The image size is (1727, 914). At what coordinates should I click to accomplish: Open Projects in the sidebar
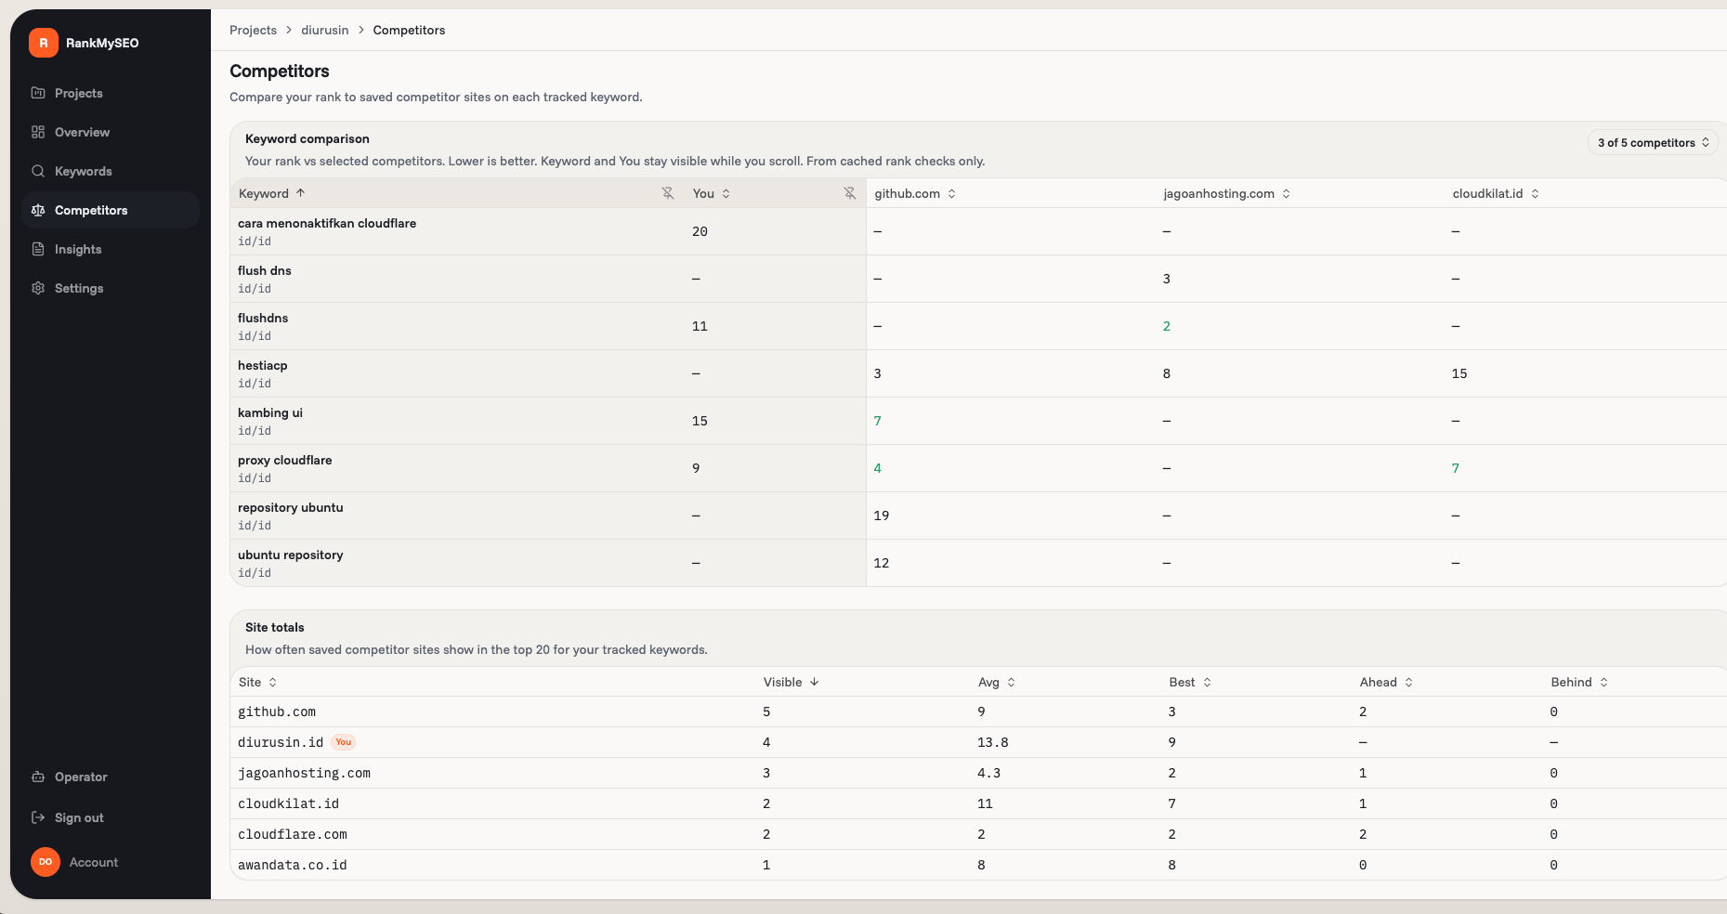111,93
